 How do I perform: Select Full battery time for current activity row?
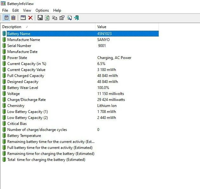[x=81, y=148]
